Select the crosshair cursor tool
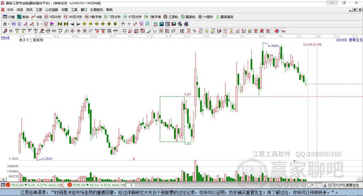This screenshot has height=196, width=363. [129, 24]
